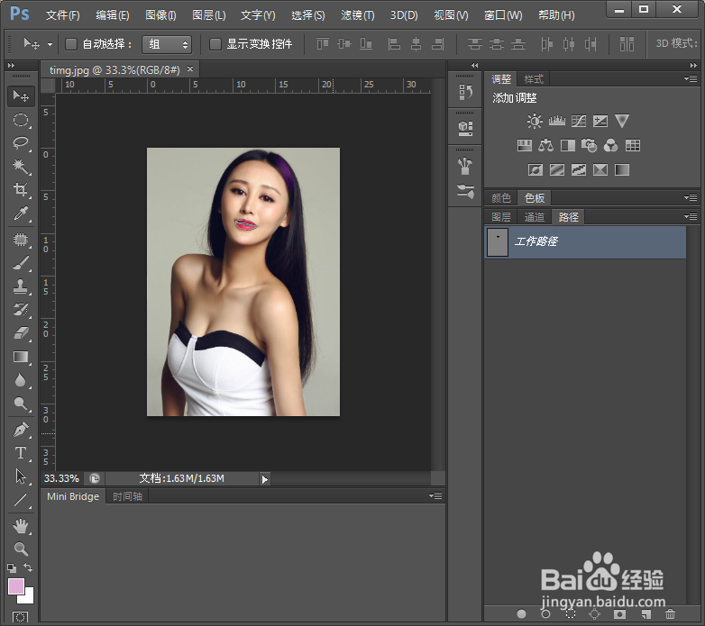The height and width of the screenshot is (626, 705).
Task: Select the Eyedropper tool
Action: point(21,213)
